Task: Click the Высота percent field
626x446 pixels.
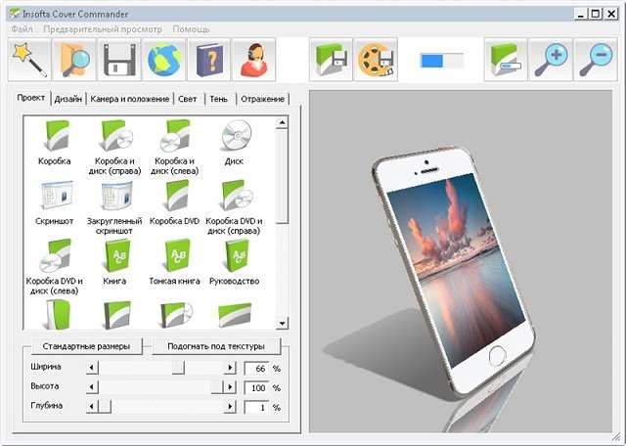Action: (x=256, y=387)
